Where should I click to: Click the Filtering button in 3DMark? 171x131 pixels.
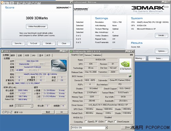[140, 58]
